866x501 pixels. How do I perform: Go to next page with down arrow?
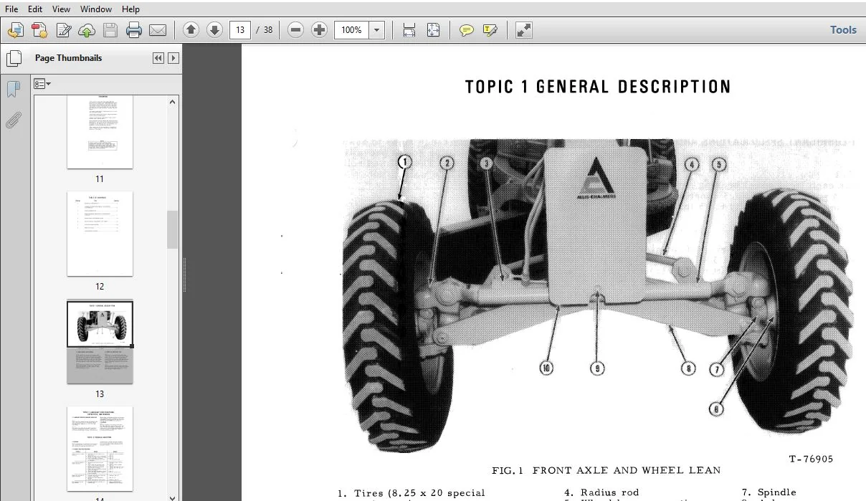coord(214,30)
